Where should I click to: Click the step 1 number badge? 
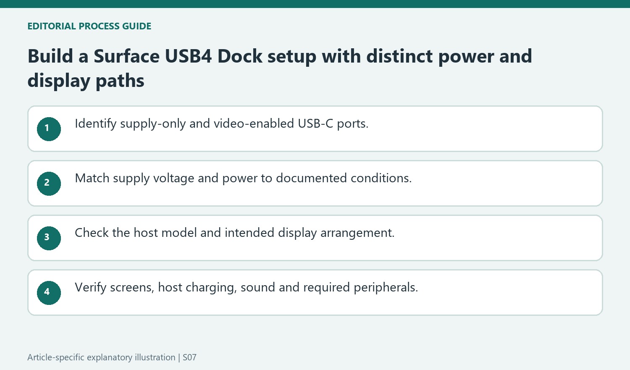click(49, 129)
